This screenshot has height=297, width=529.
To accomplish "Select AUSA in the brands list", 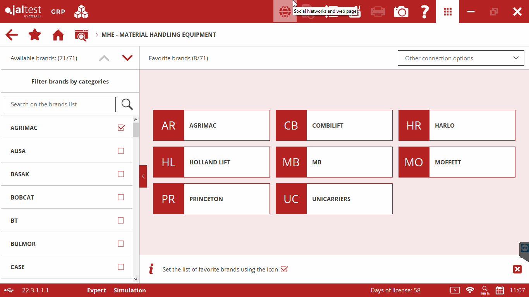I will click(67, 151).
